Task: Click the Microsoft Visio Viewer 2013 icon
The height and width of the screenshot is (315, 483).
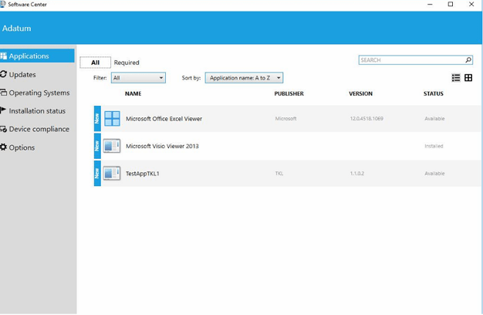Action: pyautogui.click(x=112, y=146)
